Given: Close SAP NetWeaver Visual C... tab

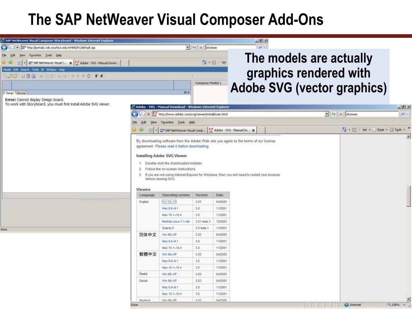Looking at the screenshot, I should point(70,63).
